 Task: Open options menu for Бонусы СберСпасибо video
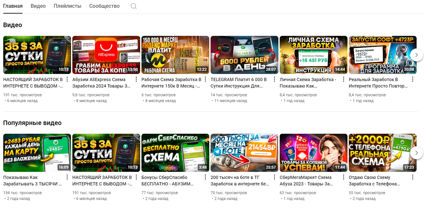coord(205,177)
